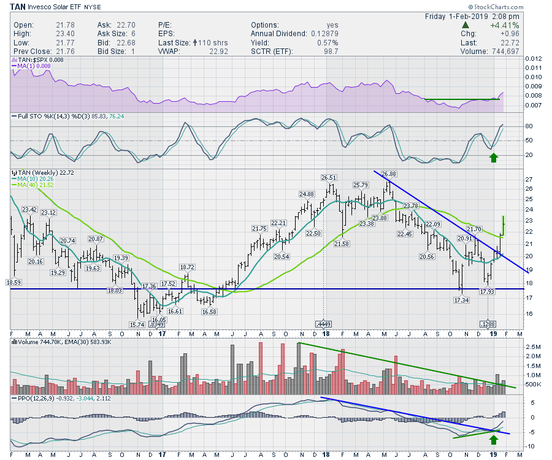552x460 pixels.
Task: Click the 23.42 price label
Action: point(29,209)
